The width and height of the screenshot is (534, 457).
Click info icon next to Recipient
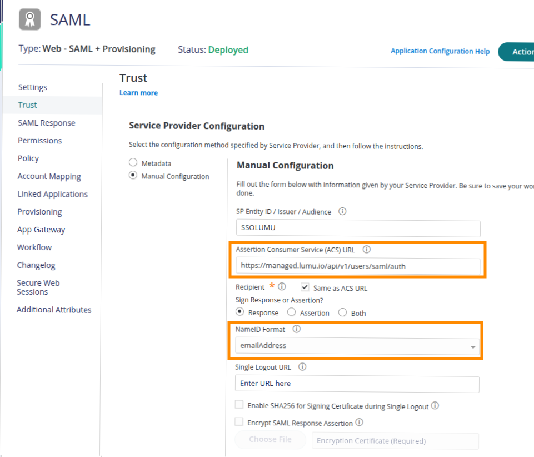point(282,287)
